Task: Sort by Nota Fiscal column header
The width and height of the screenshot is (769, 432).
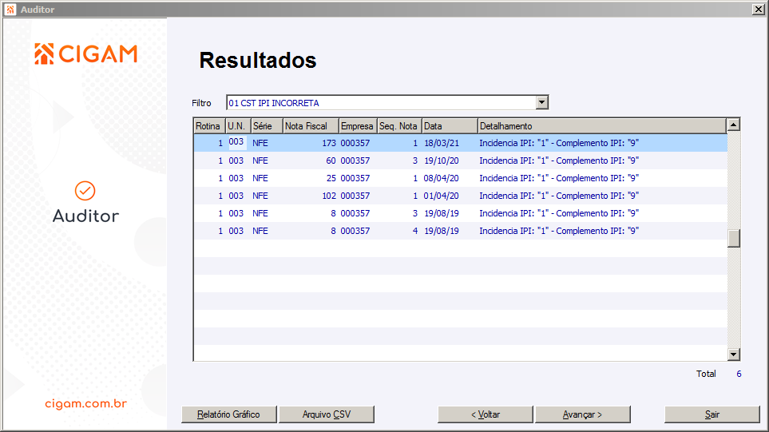Action: click(311, 126)
